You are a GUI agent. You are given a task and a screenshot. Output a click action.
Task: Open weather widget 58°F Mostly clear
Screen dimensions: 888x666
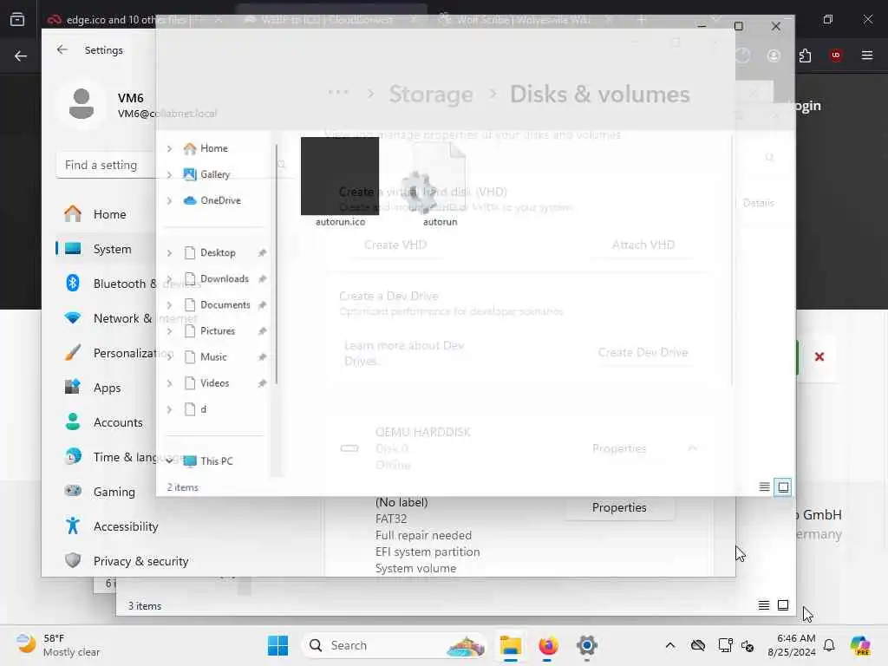click(x=58, y=645)
